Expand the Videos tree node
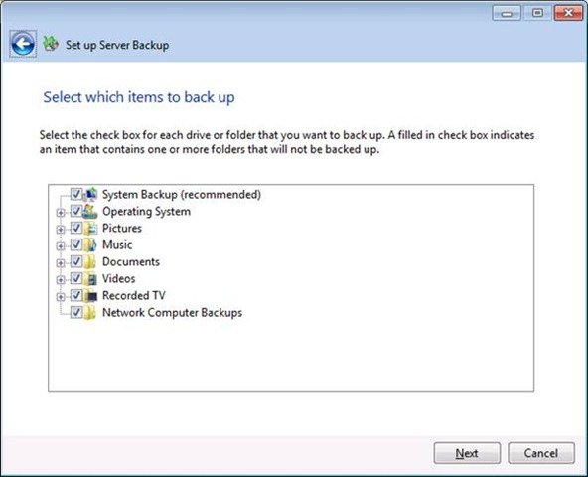 pyautogui.click(x=61, y=280)
